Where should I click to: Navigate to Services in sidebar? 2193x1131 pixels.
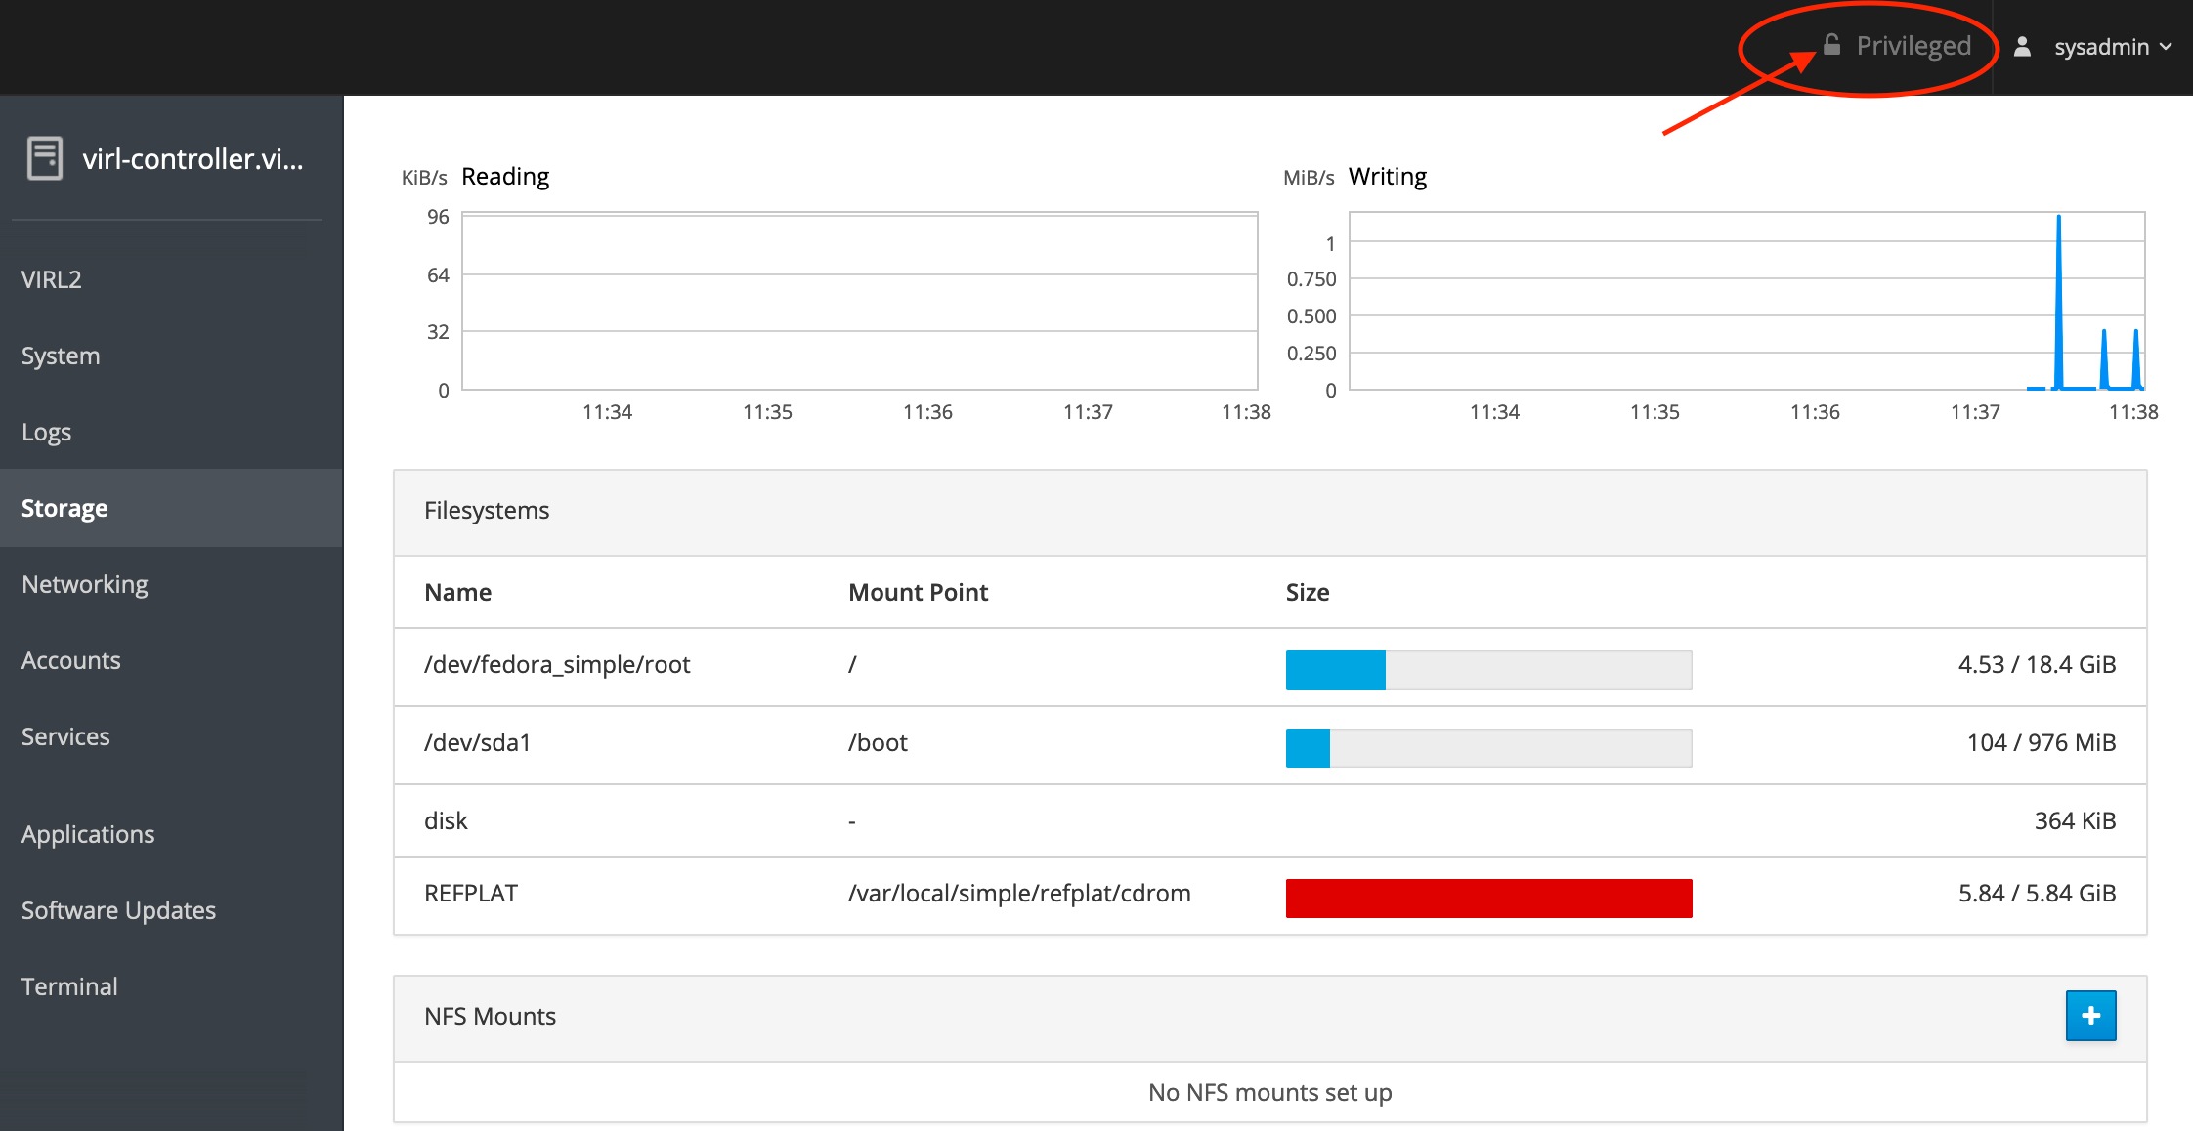[x=65, y=736]
